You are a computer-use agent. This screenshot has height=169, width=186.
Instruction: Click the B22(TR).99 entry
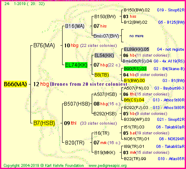coord(135,159)
